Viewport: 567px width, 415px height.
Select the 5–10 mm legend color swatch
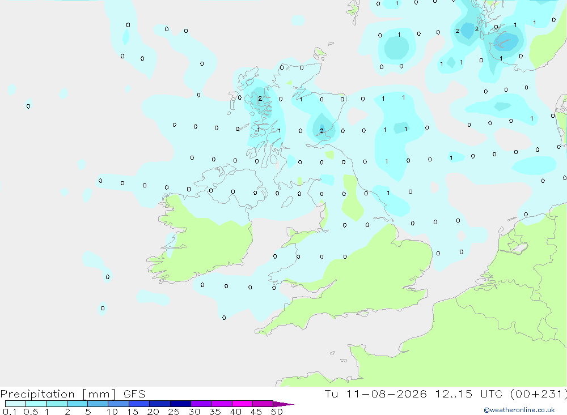point(98,404)
